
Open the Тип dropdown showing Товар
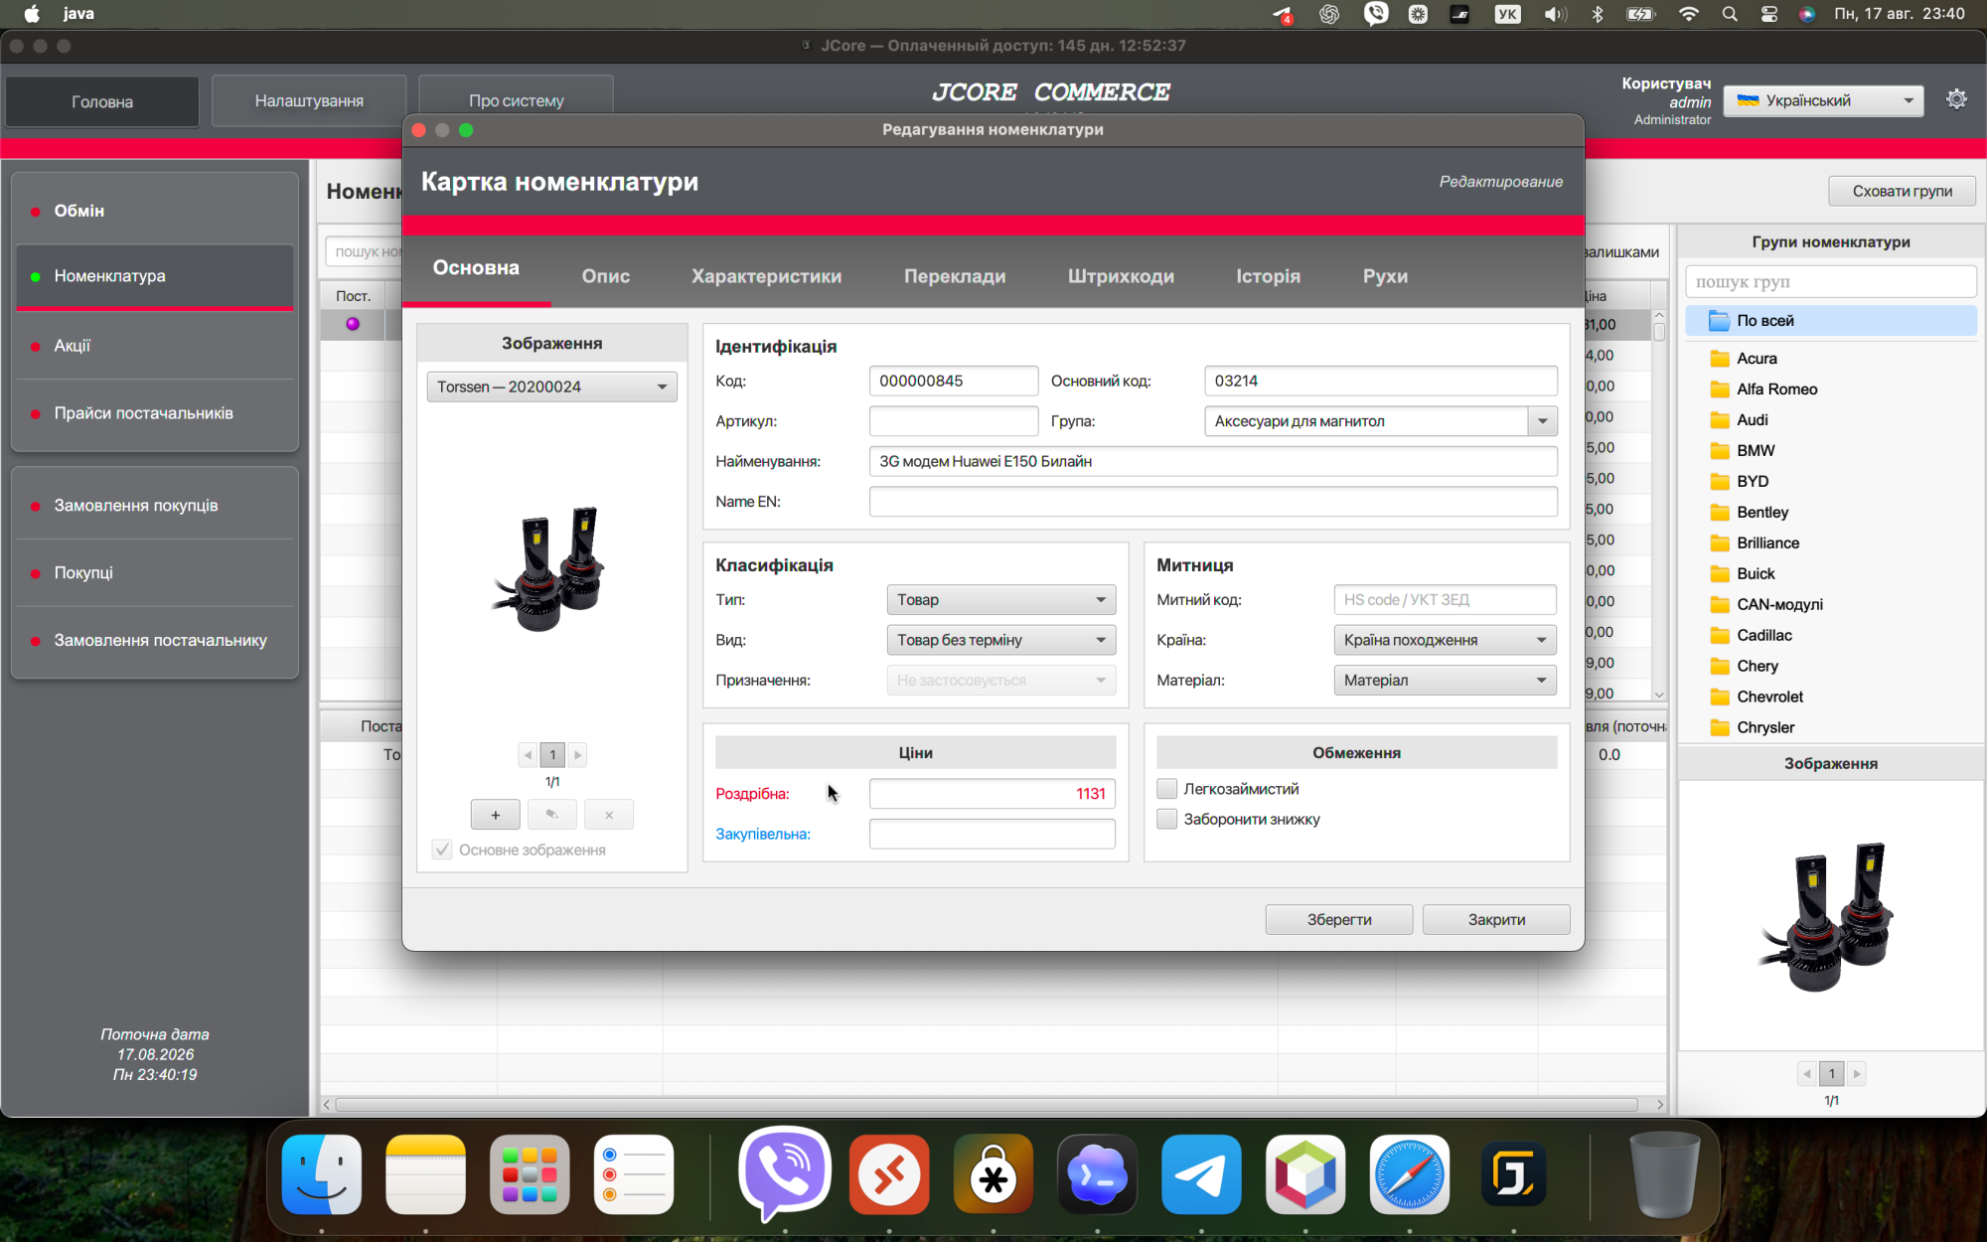(1001, 600)
